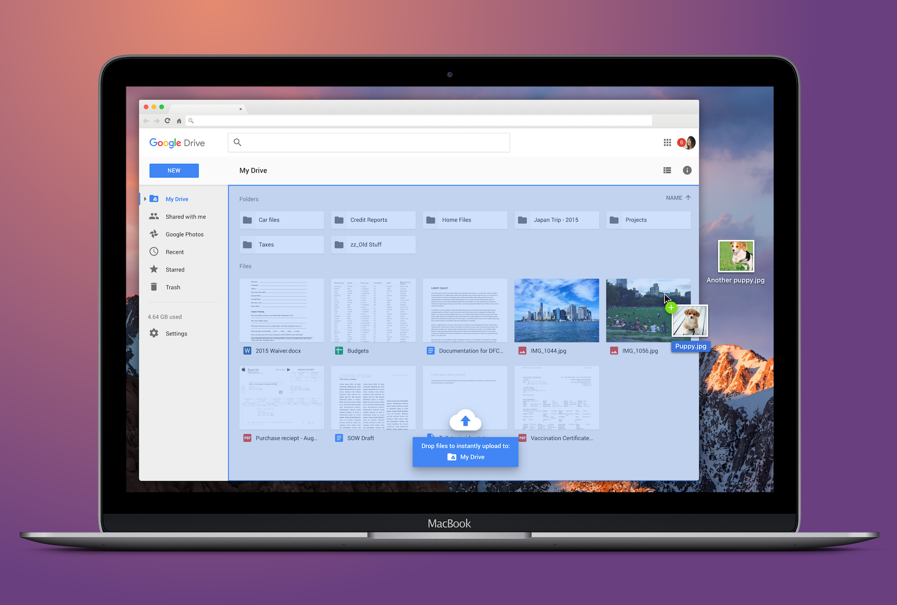Select Google Photos in the sidebar
Image resolution: width=897 pixels, height=605 pixels.
pos(184,234)
